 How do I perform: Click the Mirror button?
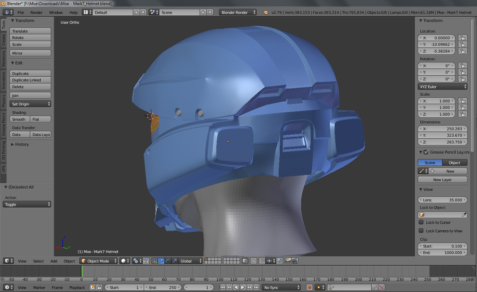(30, 53)
